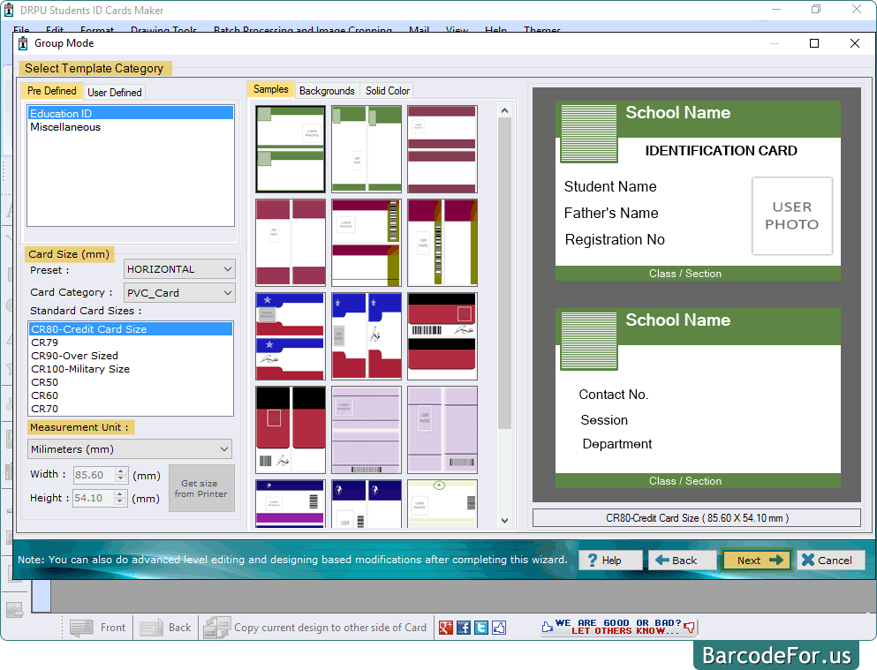The width and height of the screenshot is (877, 670).
Task: Click Copy current design to other side icon
Action: [x=215, y=627]
